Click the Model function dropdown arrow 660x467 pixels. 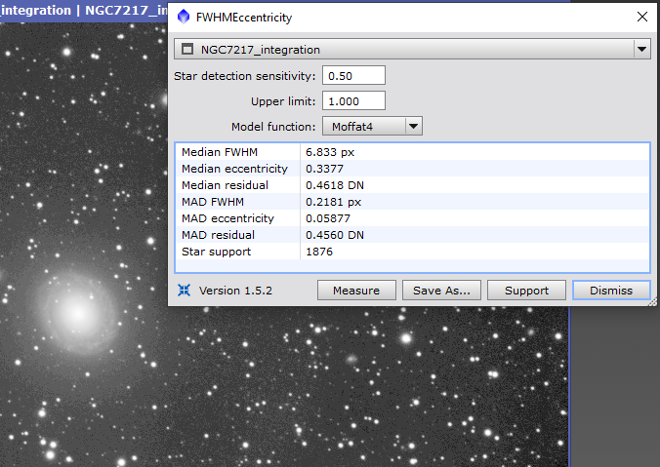[413, 126]
